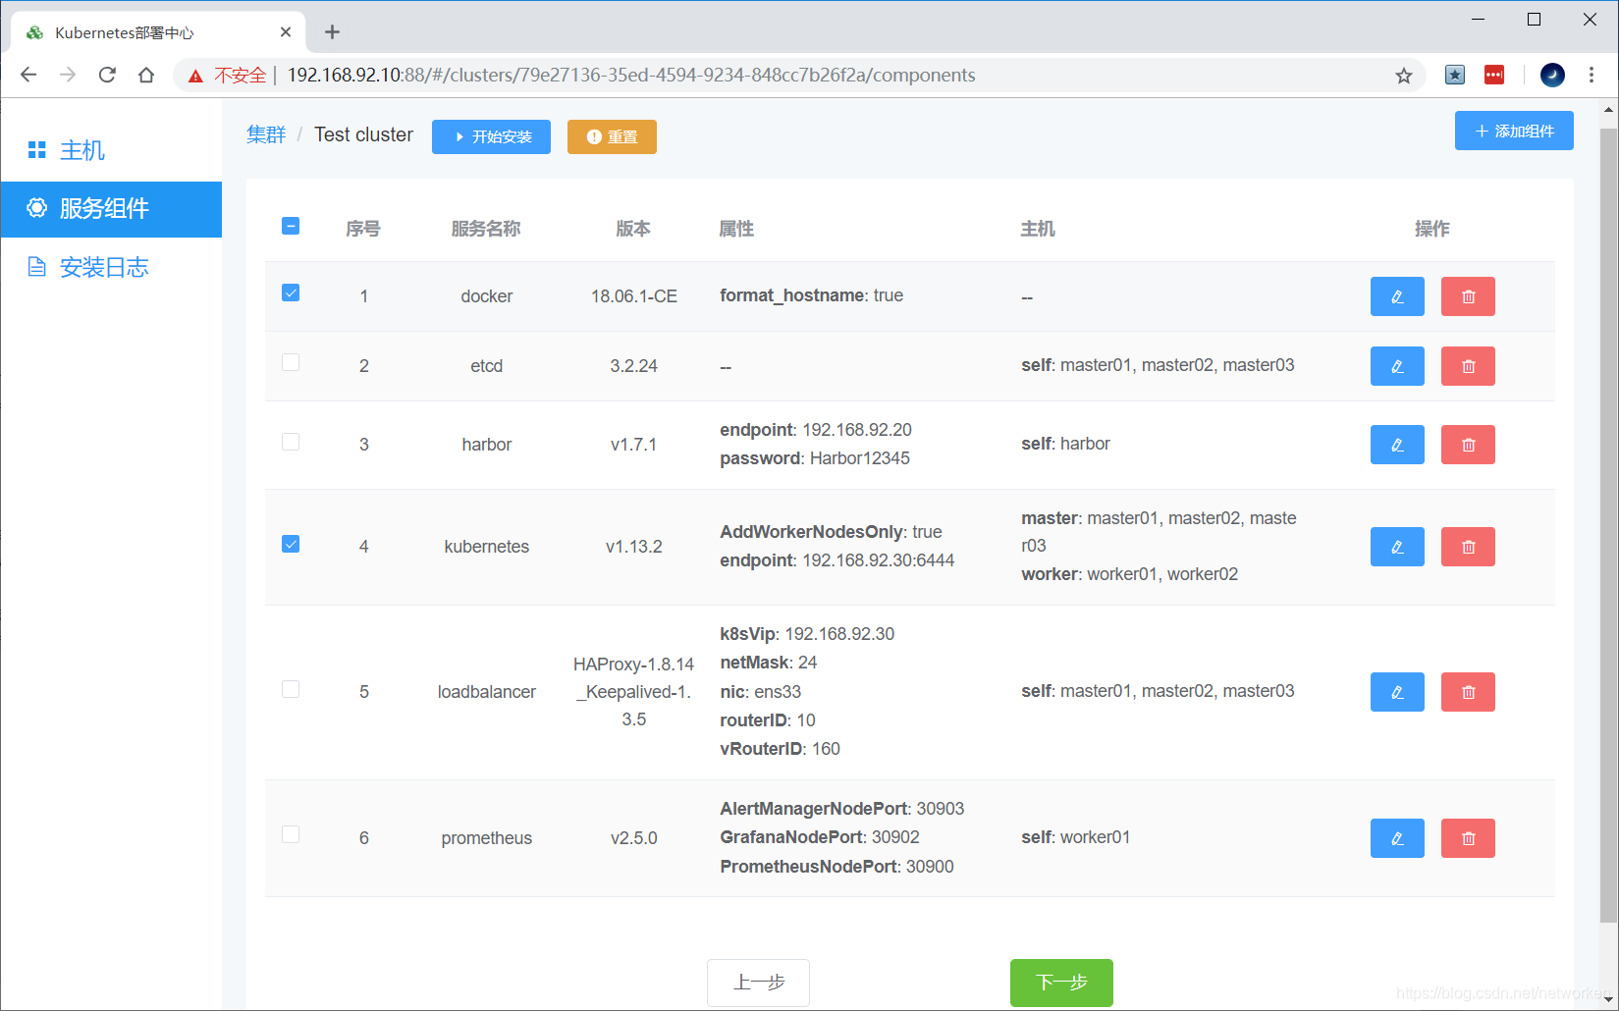The width and height of the screenshot is (1619, 1011).
Task: Reload the current page
Action: tap(107, 75)
